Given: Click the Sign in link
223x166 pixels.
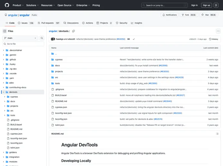Looking at the screenshot, I should pyautogui.click(x=194, y=5).
